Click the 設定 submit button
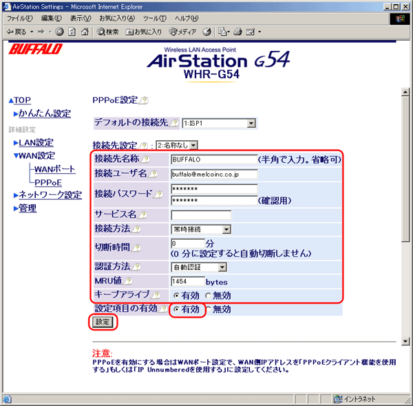The width and height of the screenshot is (413, 406). 103,322
